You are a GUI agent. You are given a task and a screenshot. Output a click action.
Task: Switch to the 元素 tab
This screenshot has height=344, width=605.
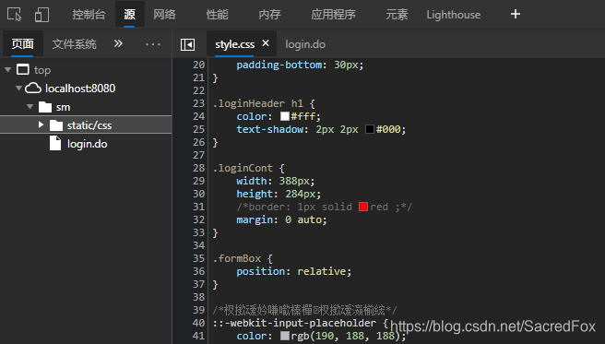(397, 15)
